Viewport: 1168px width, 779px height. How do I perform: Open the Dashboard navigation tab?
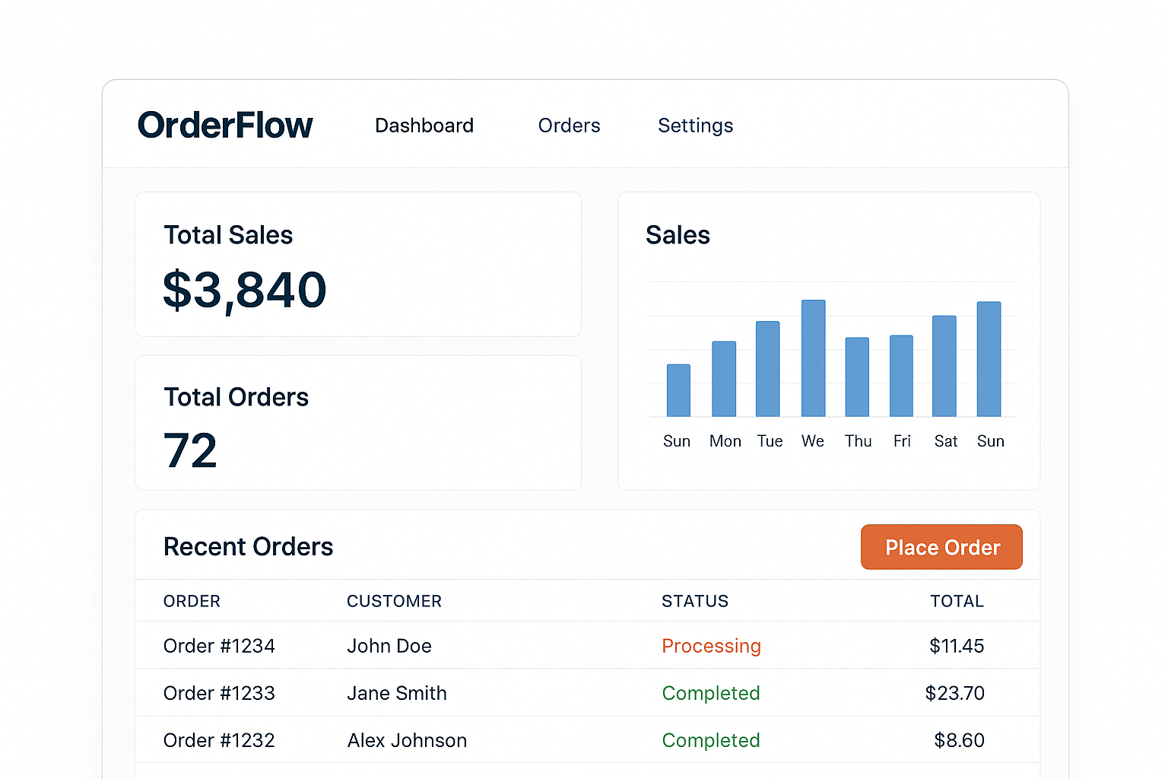pos(424,126)
